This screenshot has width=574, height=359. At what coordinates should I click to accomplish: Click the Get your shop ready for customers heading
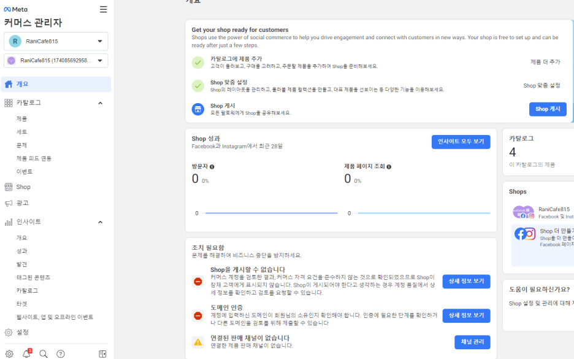click(240, 29)
